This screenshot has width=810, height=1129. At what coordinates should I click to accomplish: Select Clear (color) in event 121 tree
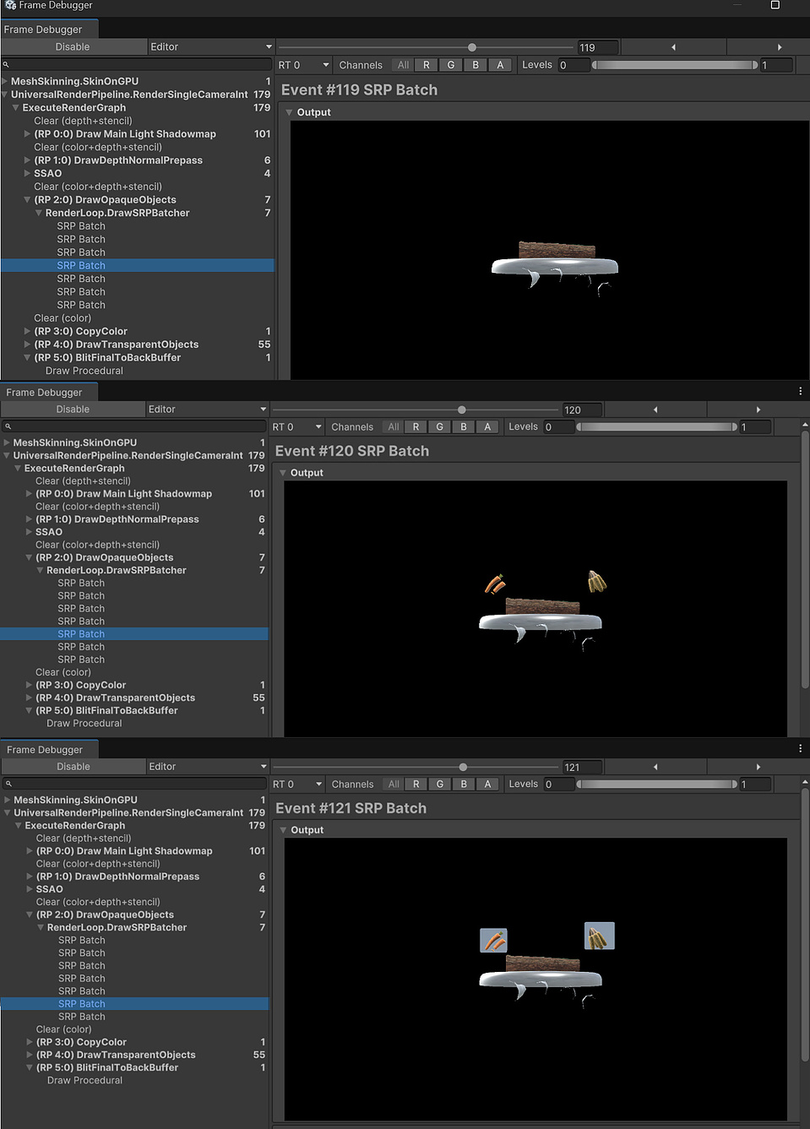pos(63,1029)
